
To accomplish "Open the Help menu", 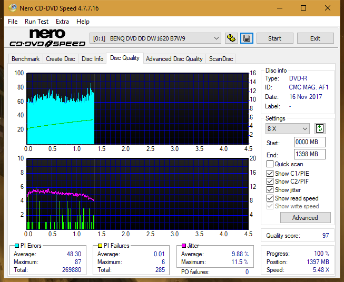I will pyautogui.click(x=83, y=22).
